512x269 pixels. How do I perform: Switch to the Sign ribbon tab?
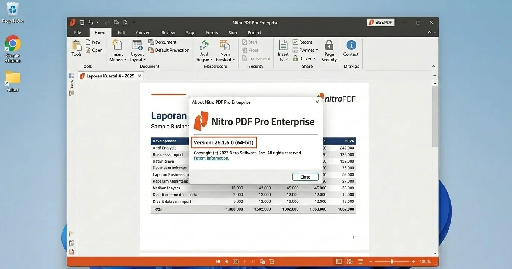[x=233, y=33]
